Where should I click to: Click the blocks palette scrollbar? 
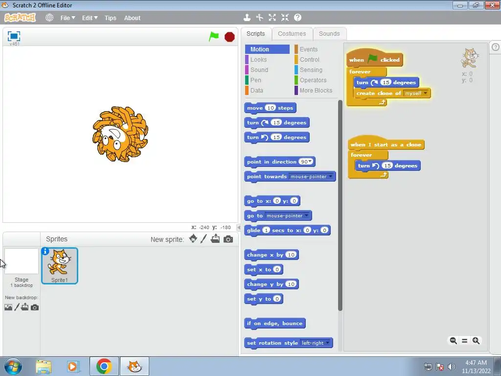point(340,205)
